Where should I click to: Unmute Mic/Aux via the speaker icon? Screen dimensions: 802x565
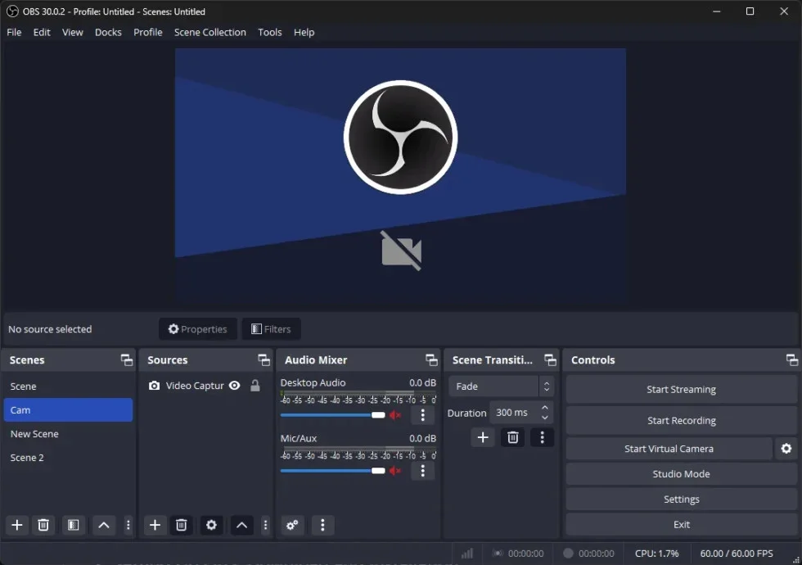[395, 471]
